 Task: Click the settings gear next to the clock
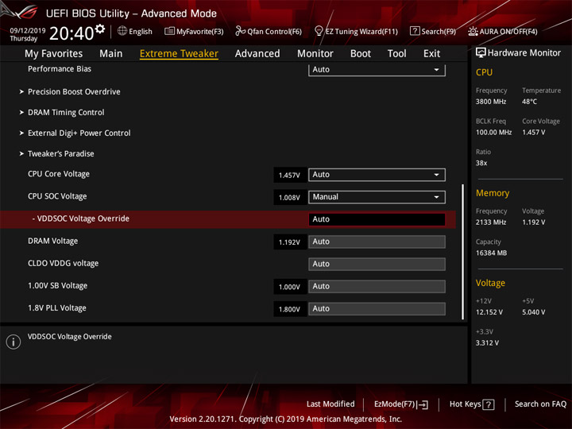100,29
